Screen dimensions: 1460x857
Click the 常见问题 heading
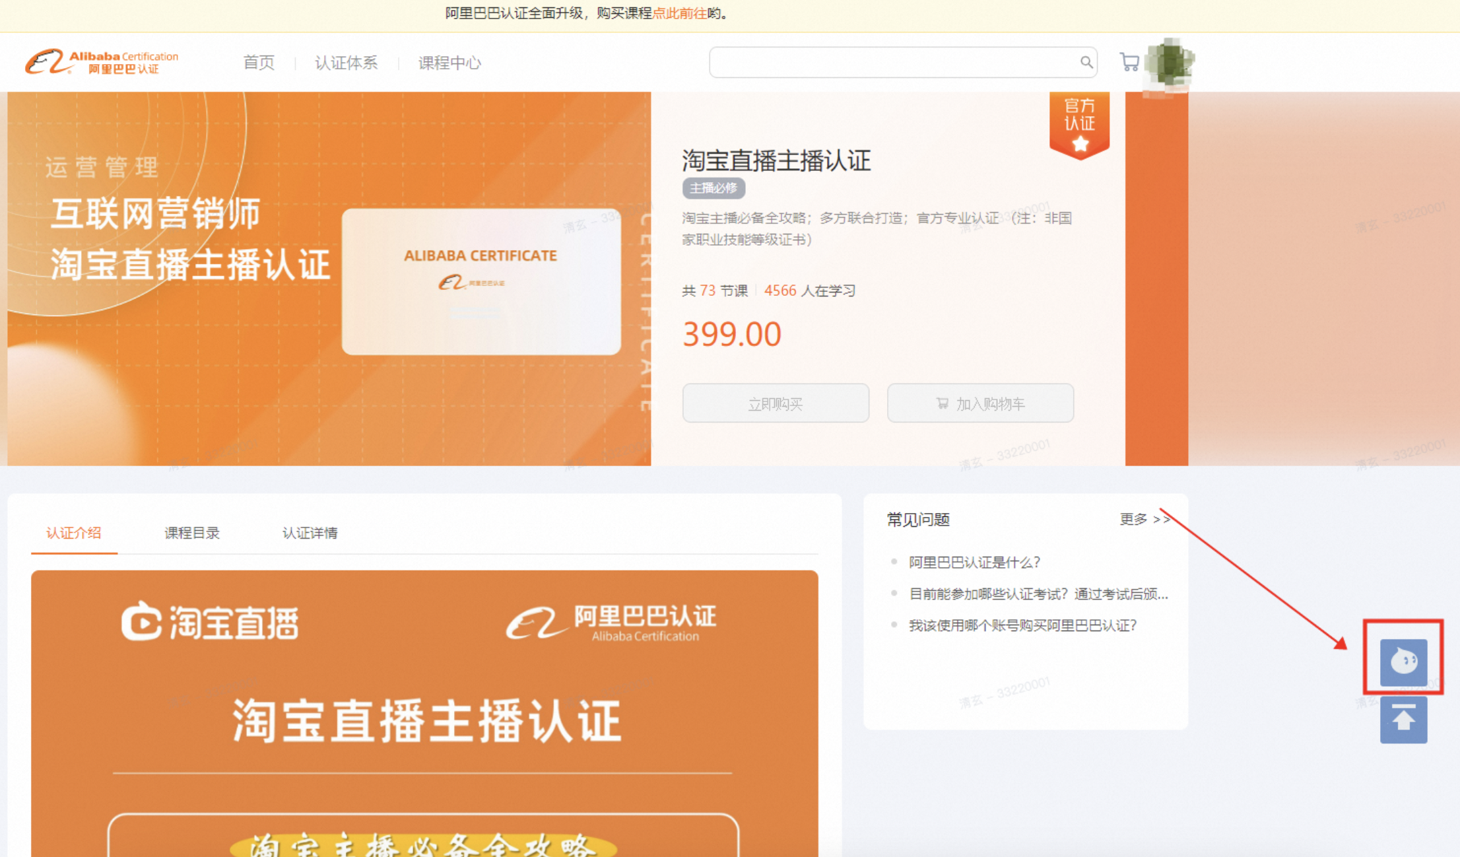tap(918, 520)
